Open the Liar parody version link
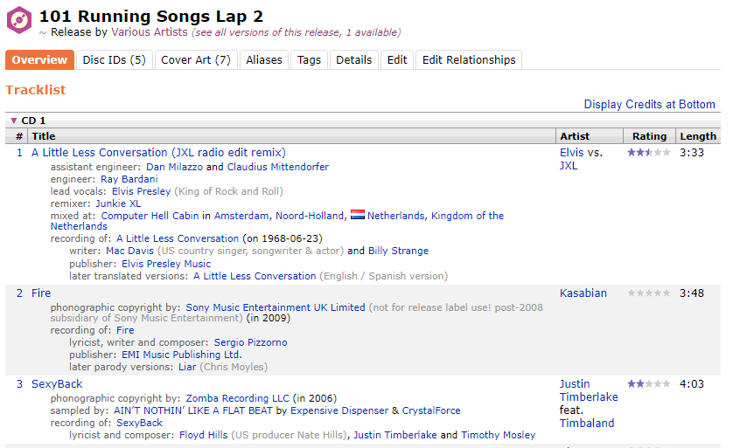Viewport: 733px width, 448px height. click(x=187, y=367)
